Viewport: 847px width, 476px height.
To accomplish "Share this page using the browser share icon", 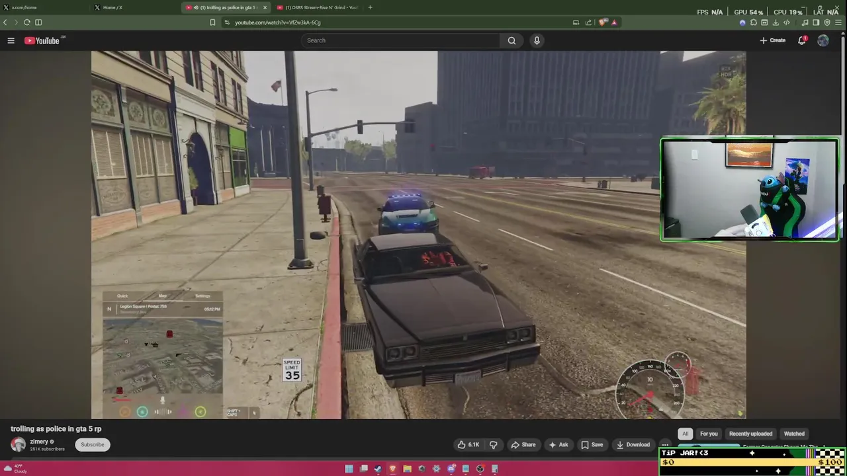I will [588, 22].
